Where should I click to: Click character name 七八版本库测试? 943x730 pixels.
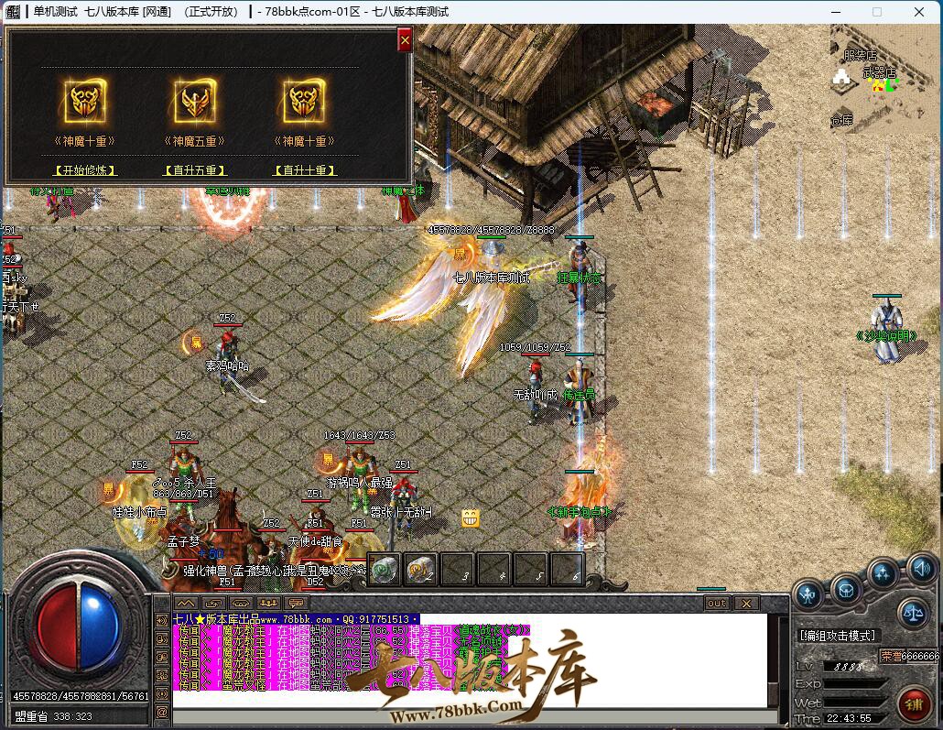point(491,278)
